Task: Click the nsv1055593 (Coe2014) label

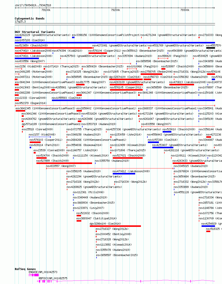Action: [67, 98]
